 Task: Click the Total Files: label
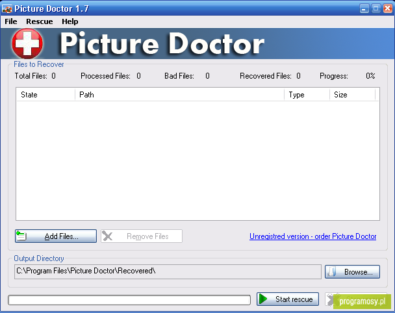31,76
